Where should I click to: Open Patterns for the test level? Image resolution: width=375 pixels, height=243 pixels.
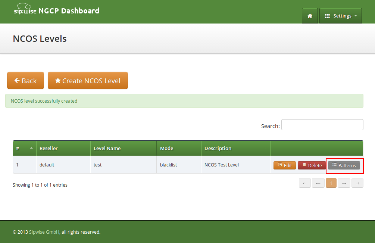pyautogui.click(x=344, y=165)
